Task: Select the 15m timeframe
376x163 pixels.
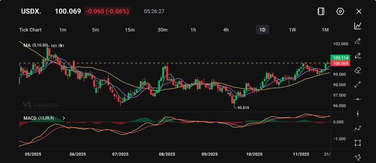Action: (130, 30)
